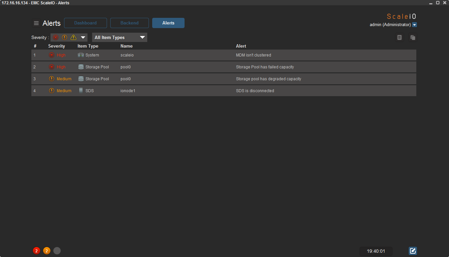Click the orange medium-severity alert counter badge
The height and width of the screenshot is (257, 449).
47,251
